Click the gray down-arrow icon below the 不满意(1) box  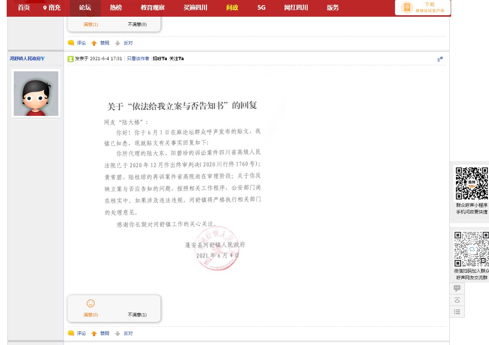point(117,333)
